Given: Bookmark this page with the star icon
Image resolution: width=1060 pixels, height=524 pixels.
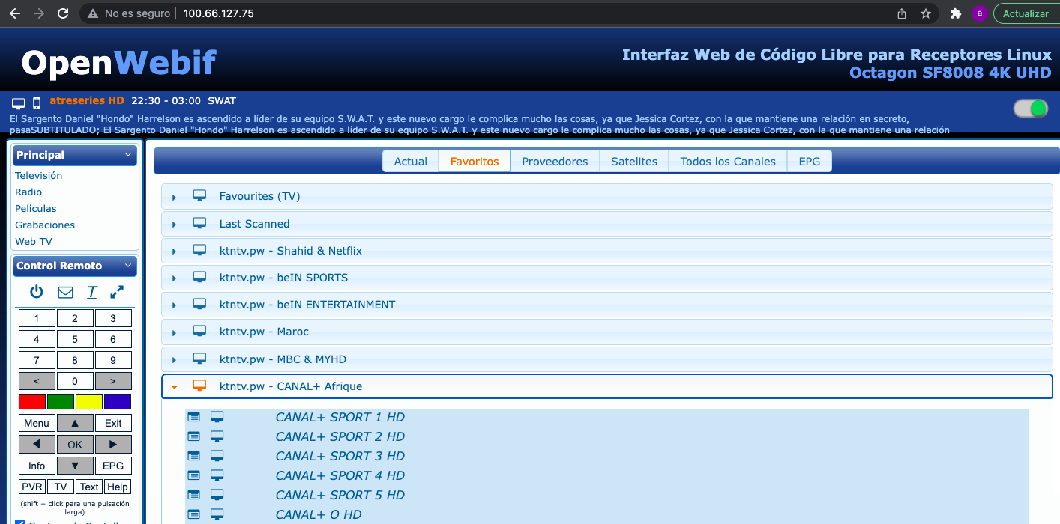Looking at the screenshot, I should [x=926, y=13].
